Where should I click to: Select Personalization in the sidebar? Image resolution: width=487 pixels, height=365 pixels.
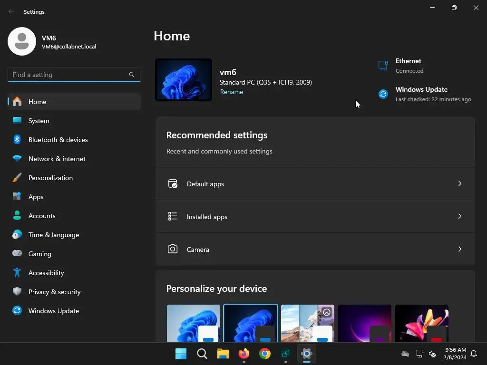[74, 178]
